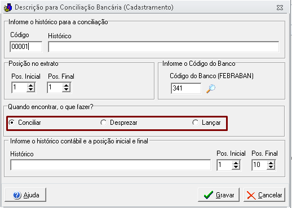Open bank code search magnifier icon

click(211, 88)
